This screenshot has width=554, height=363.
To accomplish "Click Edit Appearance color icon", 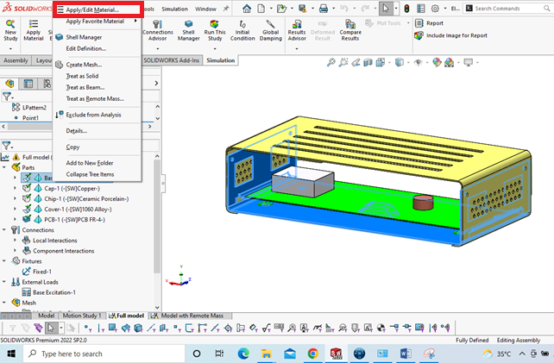I will [437, 62].
